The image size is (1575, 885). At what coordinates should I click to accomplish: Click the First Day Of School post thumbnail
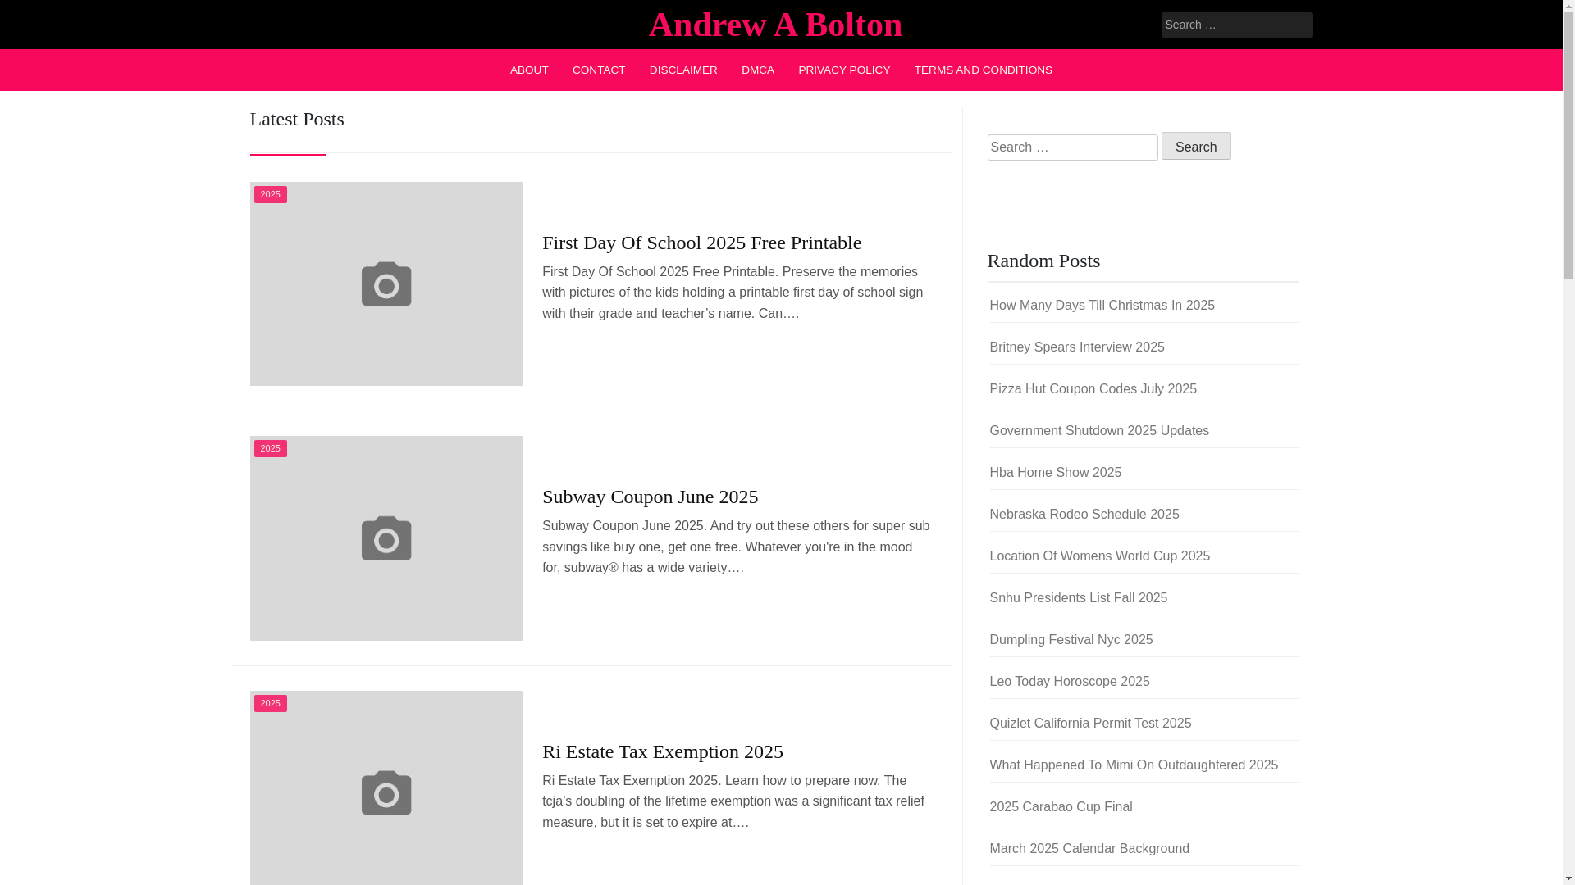point(386,284)
